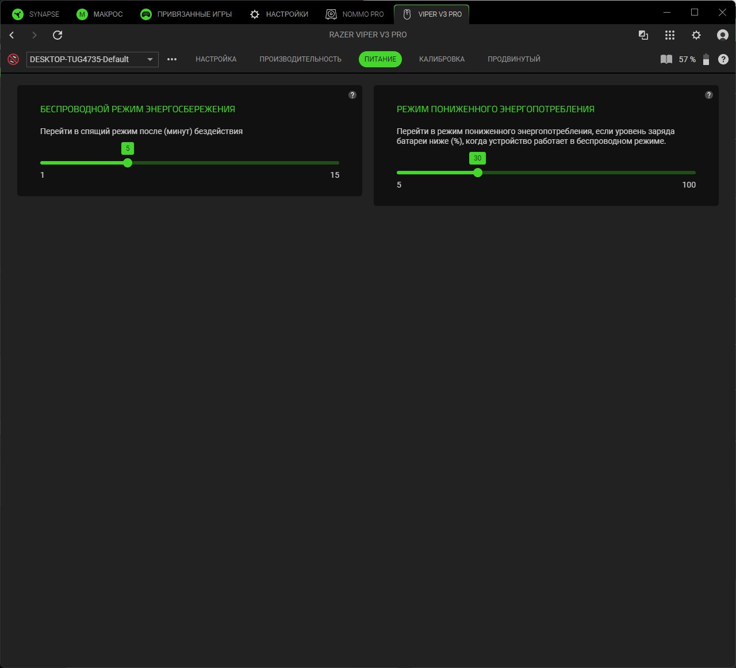Open the МАКРОС tab
This screenshot has width=736, height=668.
(x=100, y=14)
